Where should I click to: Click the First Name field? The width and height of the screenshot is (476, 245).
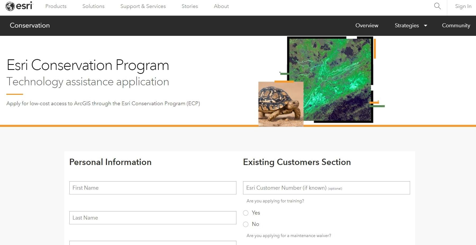pyautogui.click(x=153, y=188)
